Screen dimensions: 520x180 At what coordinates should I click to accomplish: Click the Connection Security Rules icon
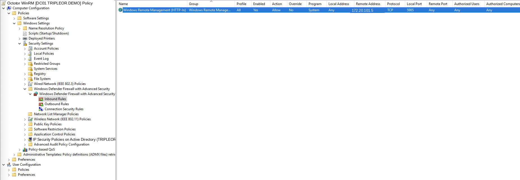click(x=41, y=109)
